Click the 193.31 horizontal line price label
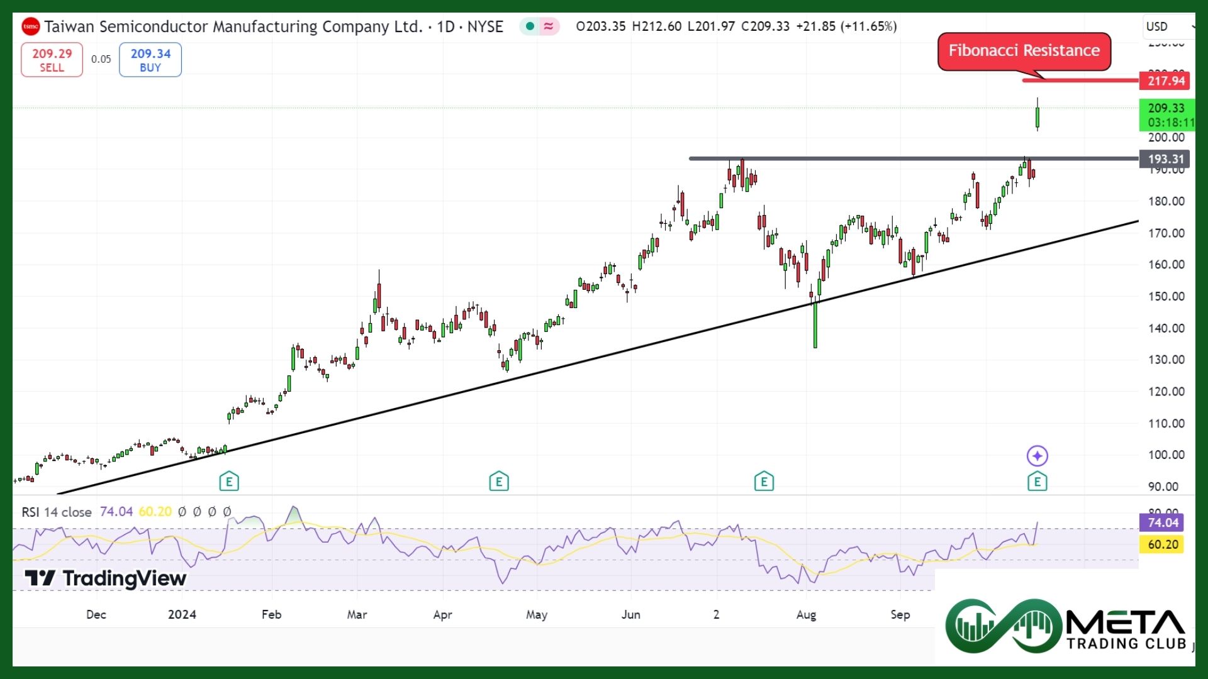The width and height of the screenshot is (1208, 679). 1165,159
